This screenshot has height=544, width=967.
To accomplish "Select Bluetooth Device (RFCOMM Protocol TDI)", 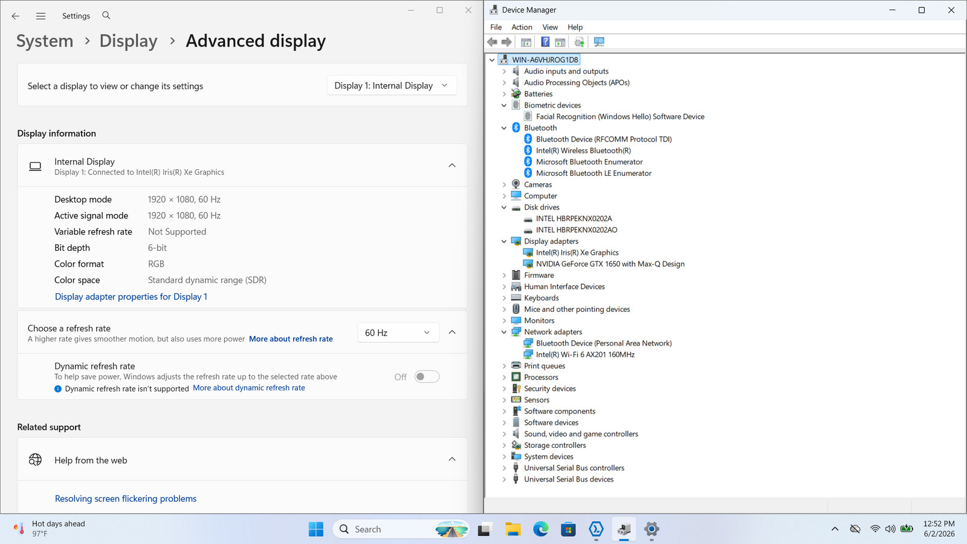I will 604,140.
